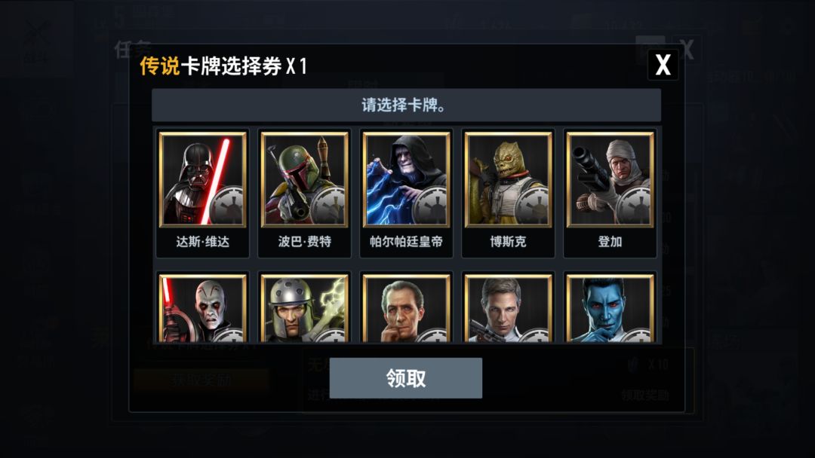Click the 登加 name label
815x458 pixels.
pos(610,242)
